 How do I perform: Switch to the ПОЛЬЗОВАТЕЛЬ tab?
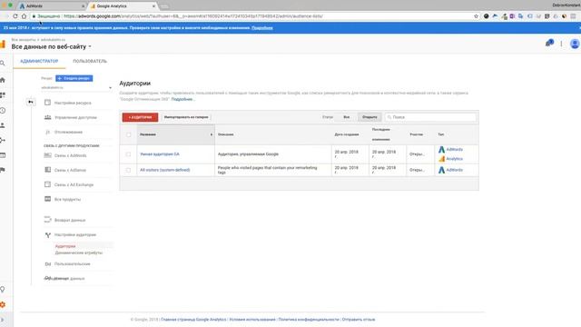pos(90,61)
